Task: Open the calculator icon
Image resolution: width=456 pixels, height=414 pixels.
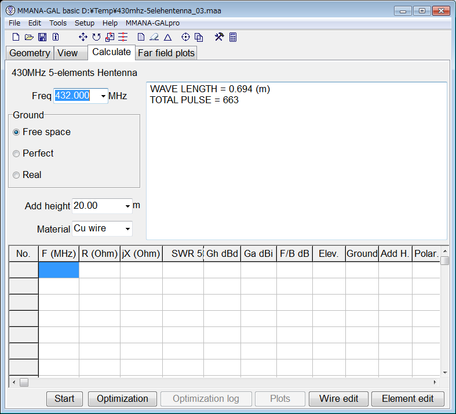Action: 233,37
